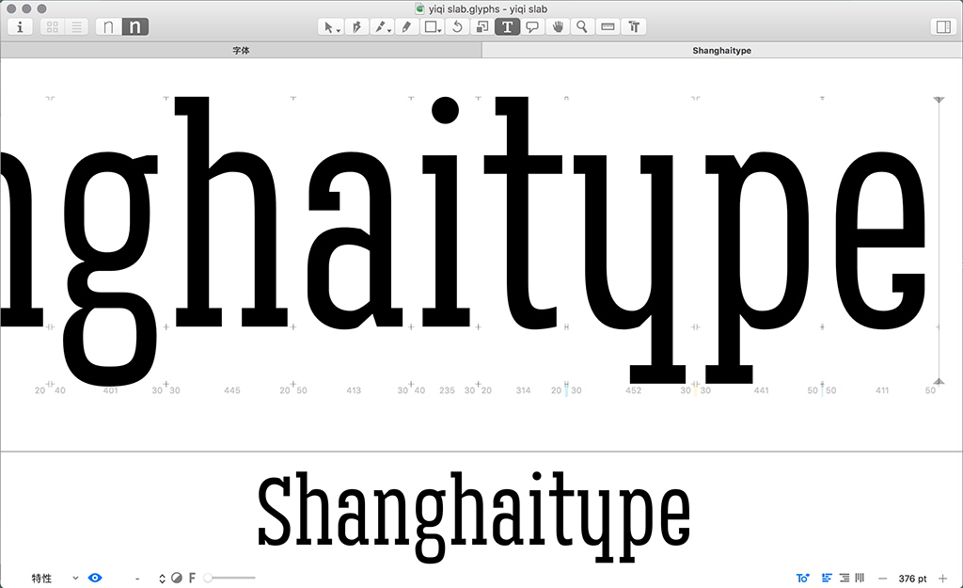
Task: Select the Rotate tool
Action: tap(457, 27)
